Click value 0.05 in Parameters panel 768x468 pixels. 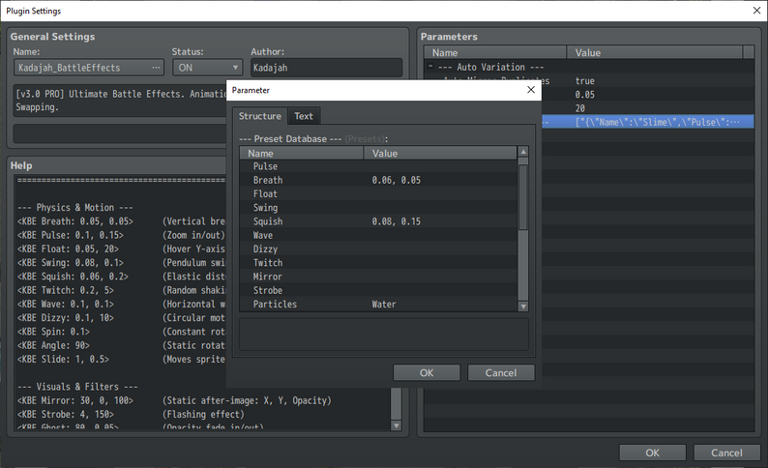[585, 95]
